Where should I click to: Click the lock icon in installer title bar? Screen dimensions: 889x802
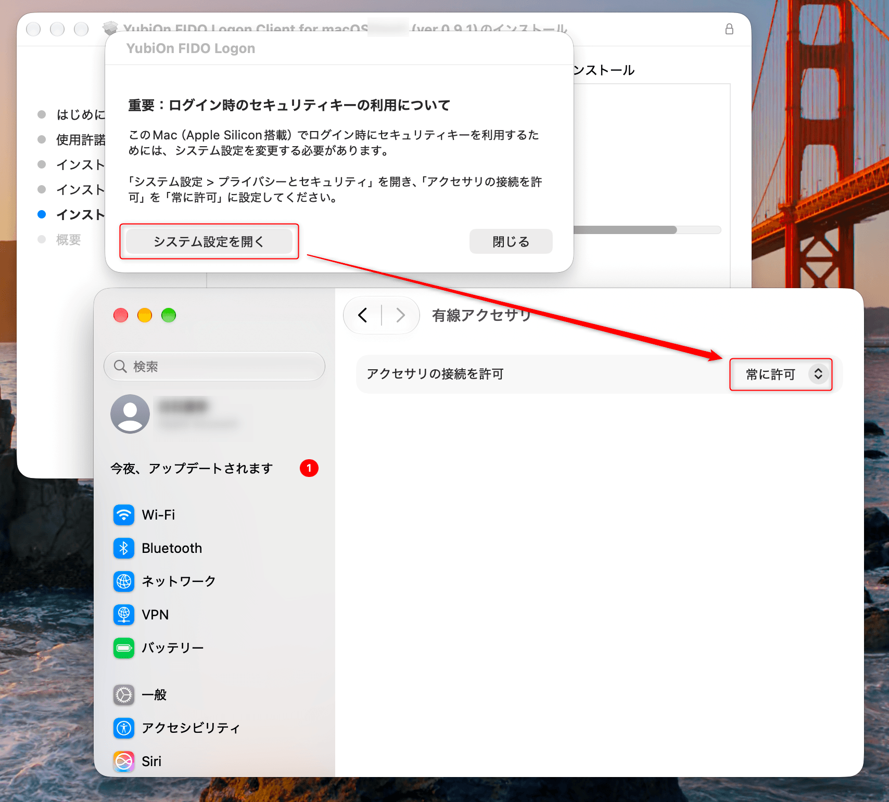[x=729, y=29]
